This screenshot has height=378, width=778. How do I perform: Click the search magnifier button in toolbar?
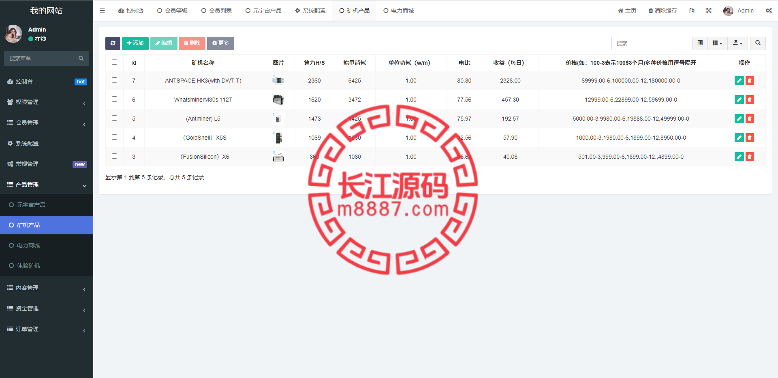(758, 43)
